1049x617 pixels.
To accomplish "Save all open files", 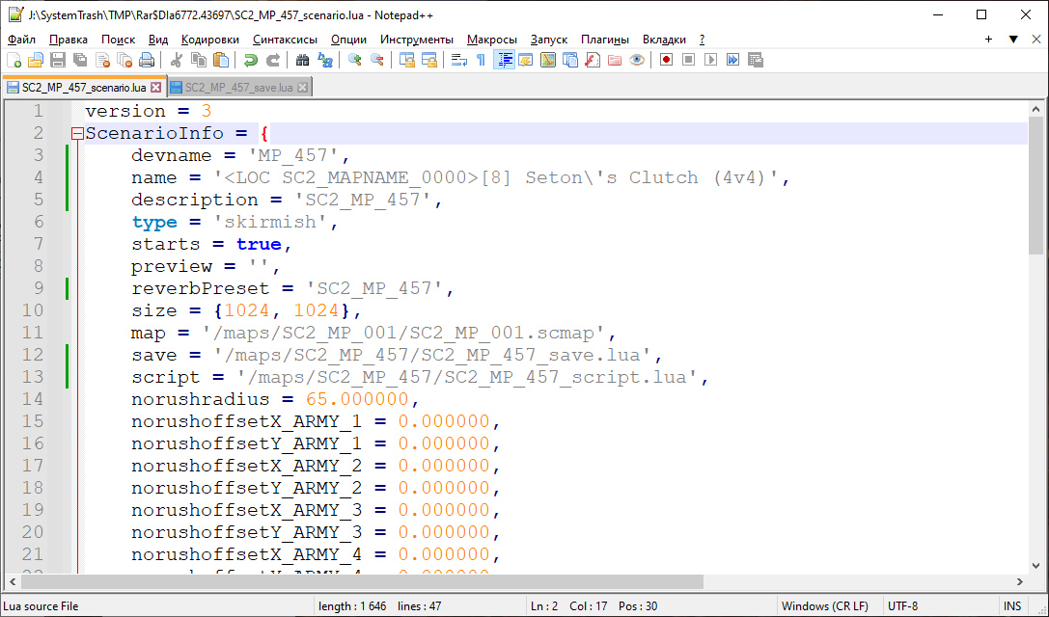I will (80, 60).
